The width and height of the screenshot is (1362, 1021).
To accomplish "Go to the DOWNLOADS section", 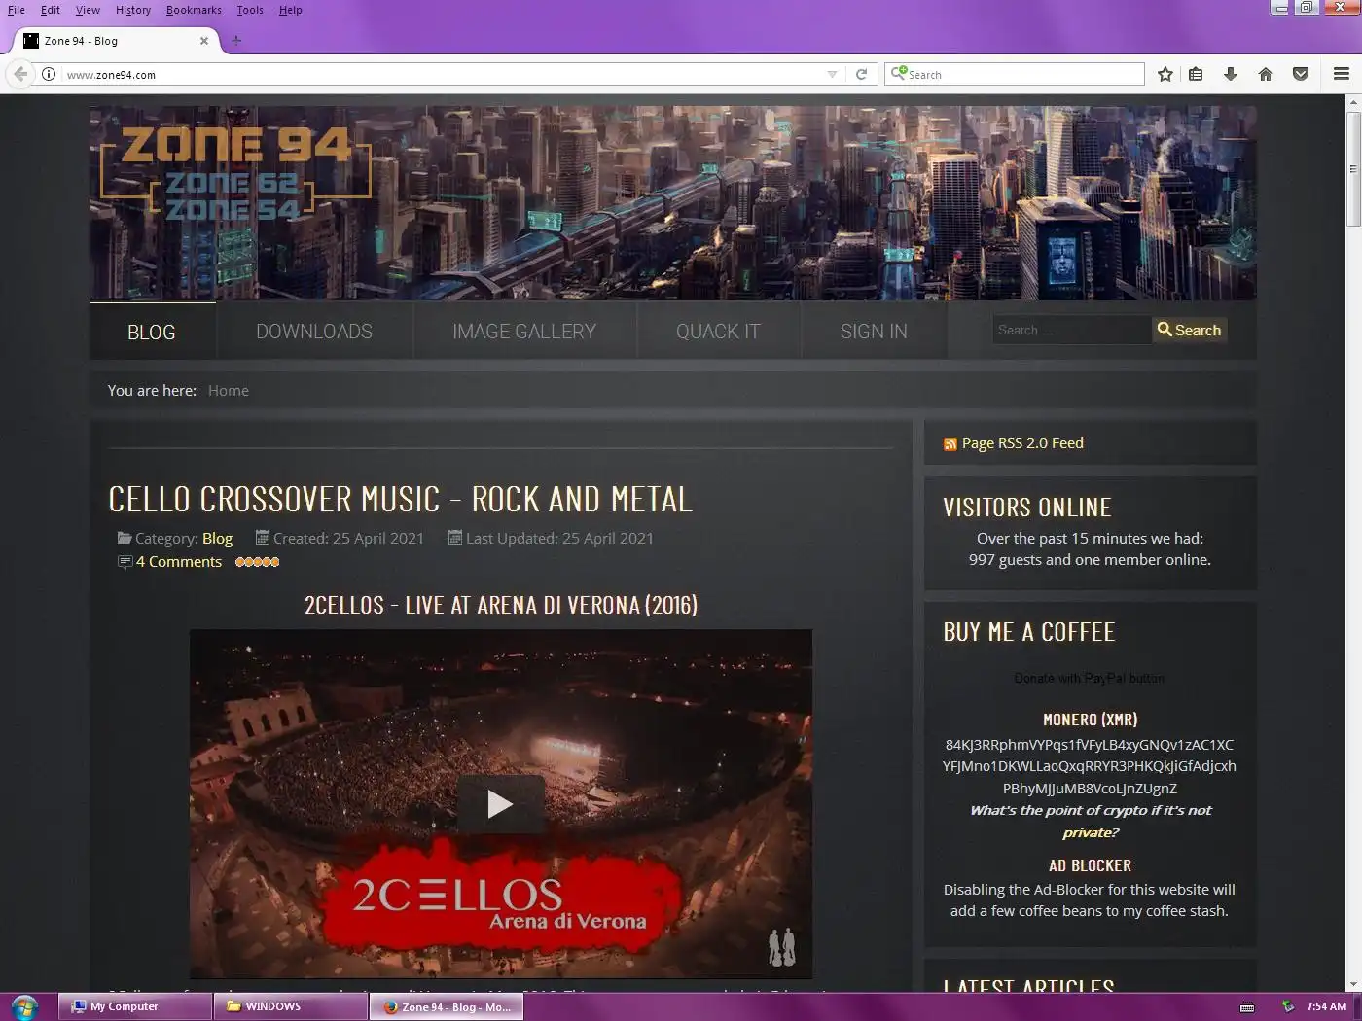I will 314,332.
